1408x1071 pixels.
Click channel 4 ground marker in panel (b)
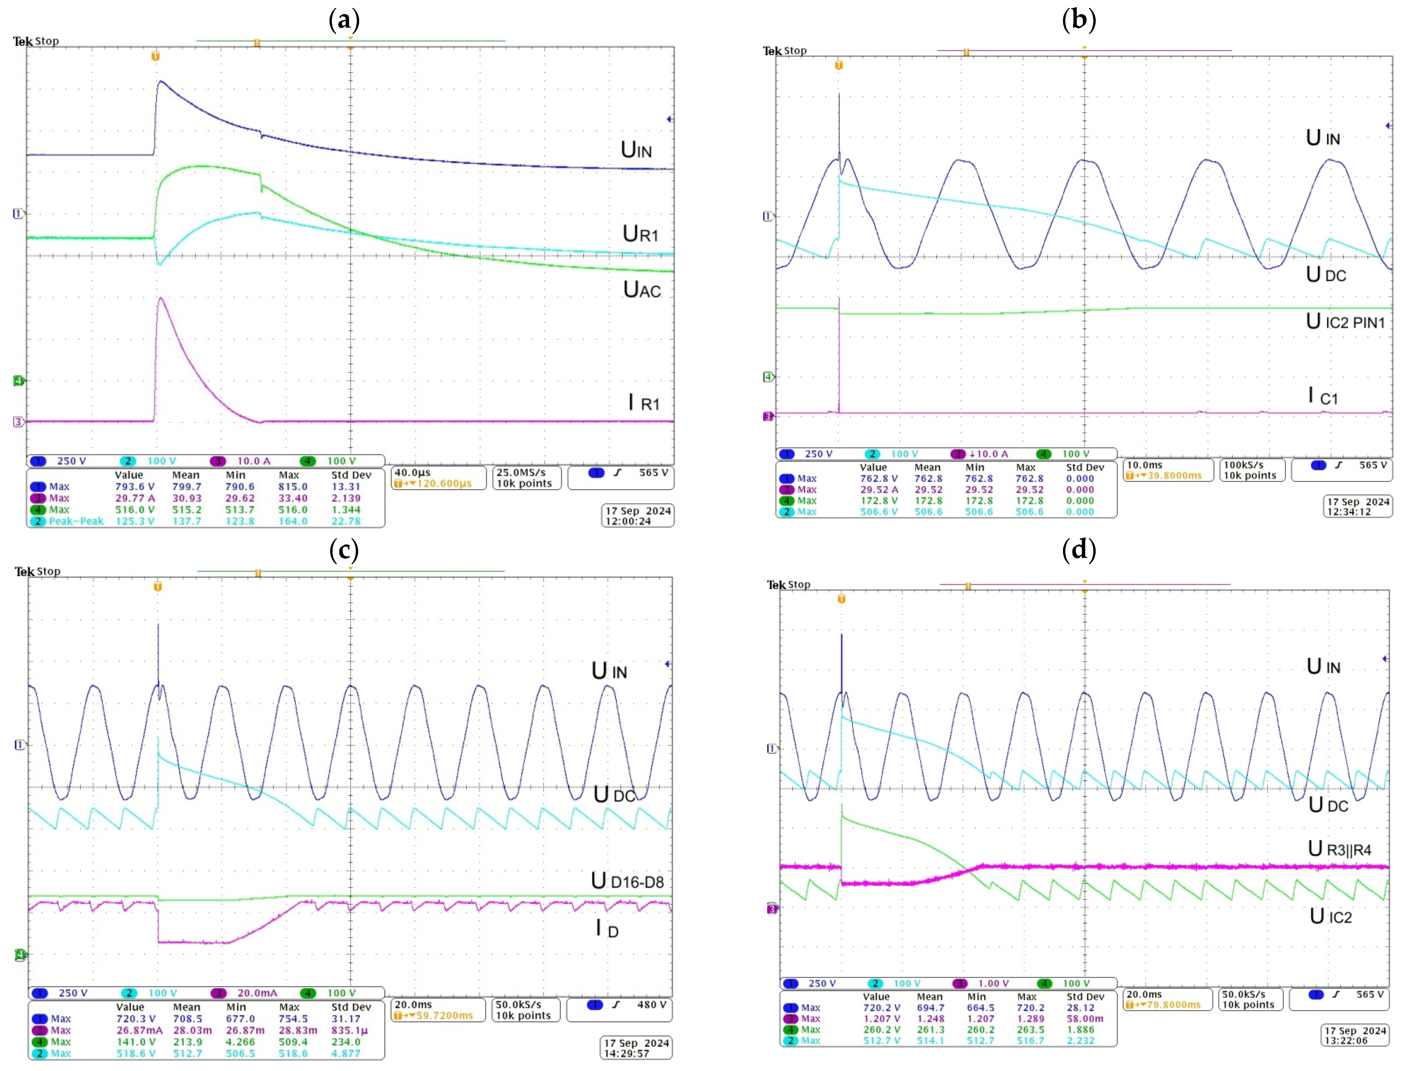click(768, 377)
